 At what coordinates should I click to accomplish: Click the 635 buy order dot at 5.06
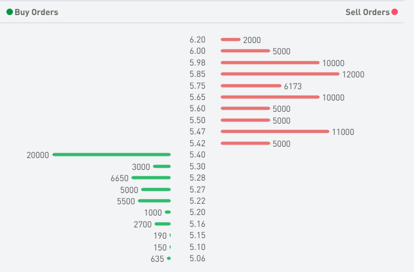pos(169,259)
